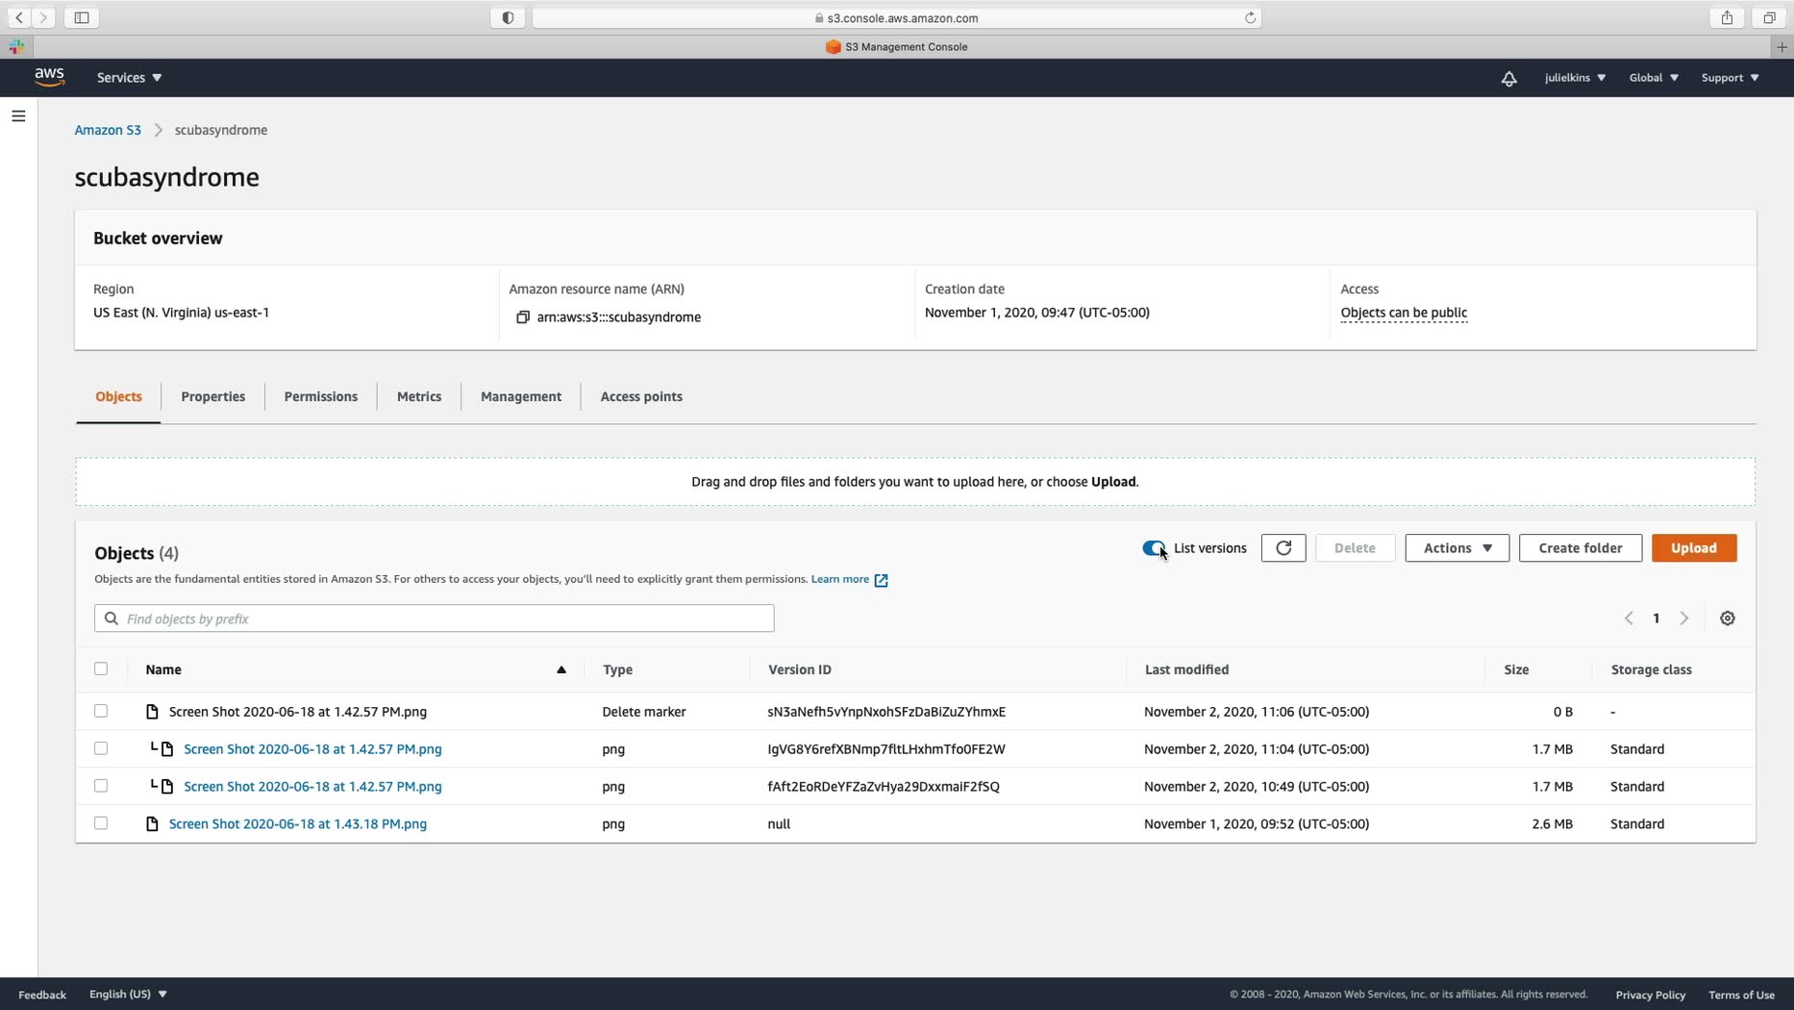The image size is (1794, 1010).
Task: Focus the Find objects by prefix field
Action: 435,619
